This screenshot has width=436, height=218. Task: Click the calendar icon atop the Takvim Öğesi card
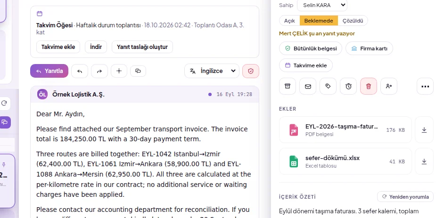[40, 13]
